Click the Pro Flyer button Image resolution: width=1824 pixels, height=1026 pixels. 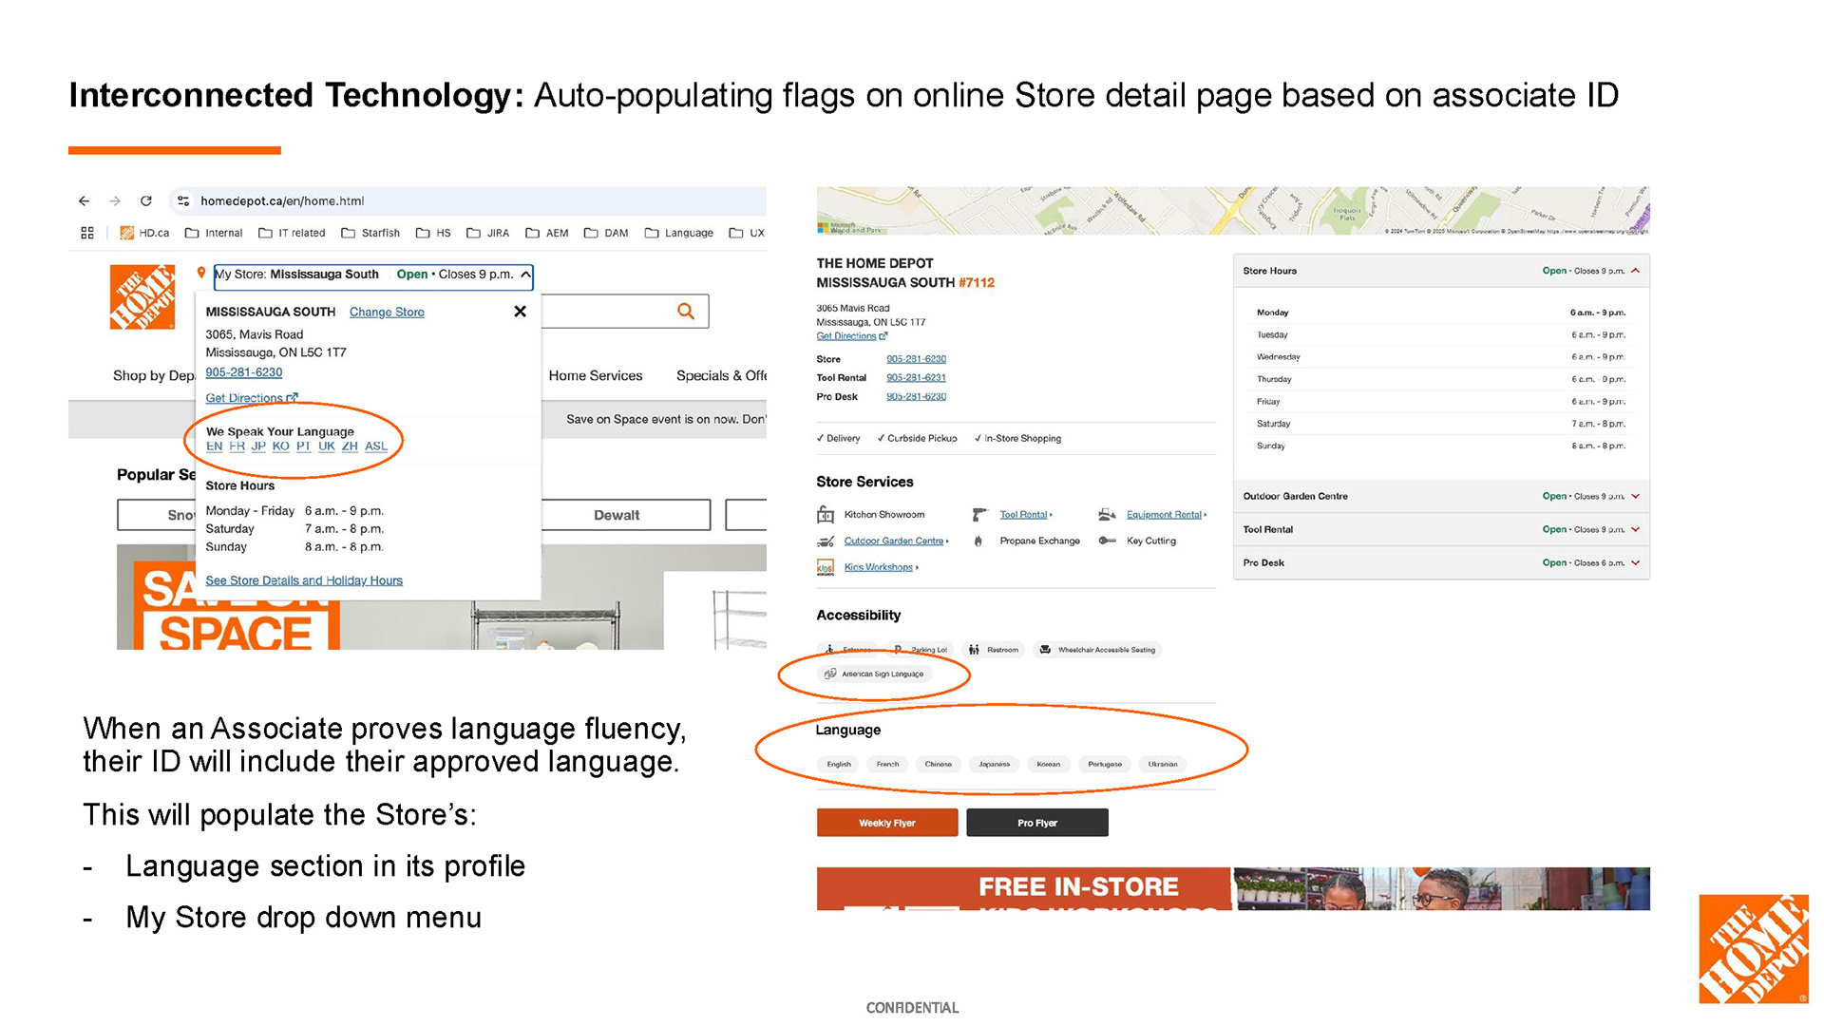(1037, 823)
